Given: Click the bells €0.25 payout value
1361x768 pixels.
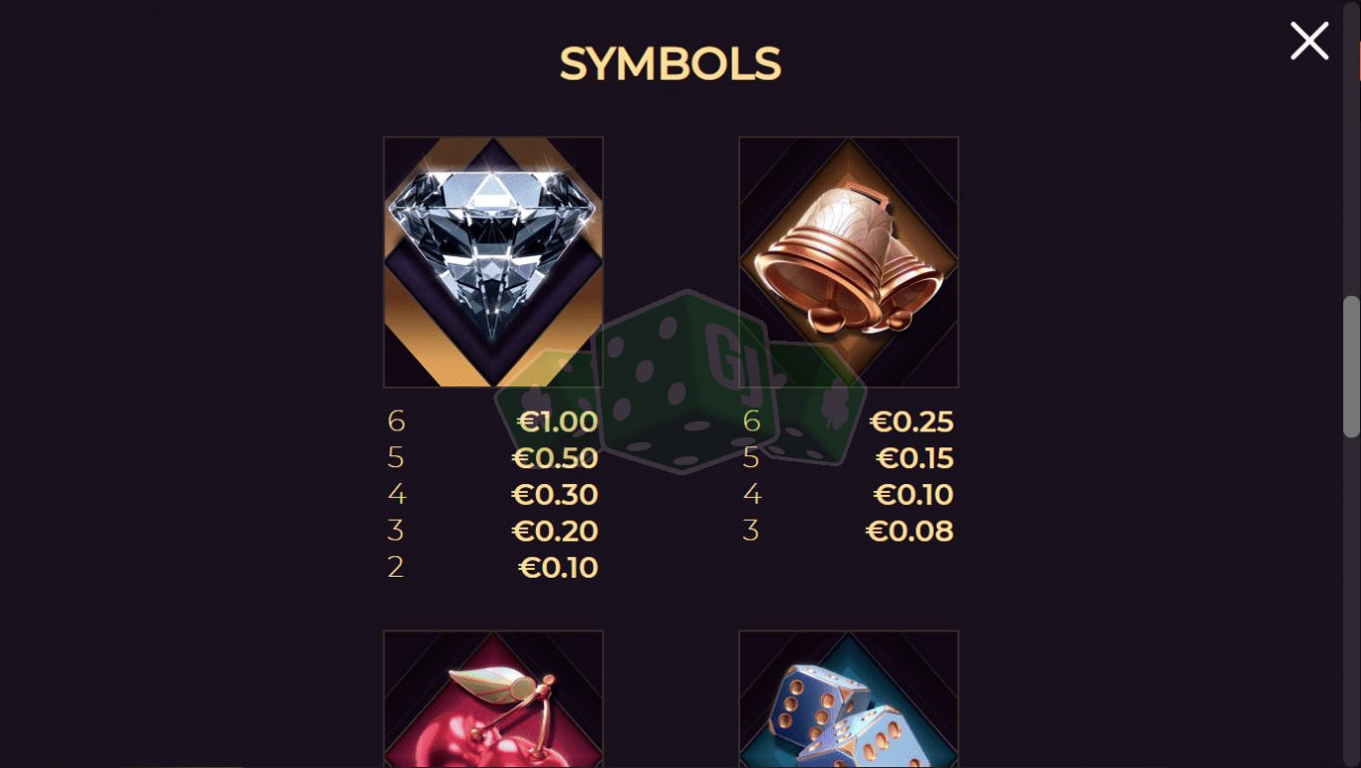Looking at the screenshot, I should [911, 422].
